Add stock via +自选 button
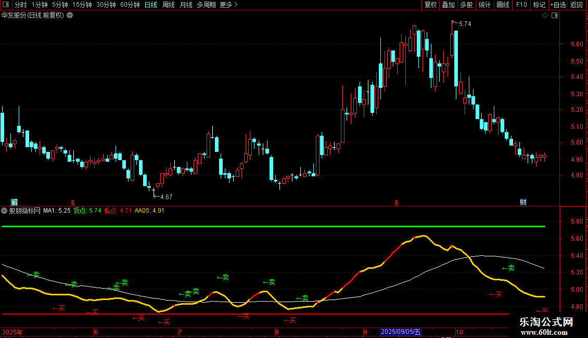This screenshot has width=588, height=338. (x=558, y=5)
